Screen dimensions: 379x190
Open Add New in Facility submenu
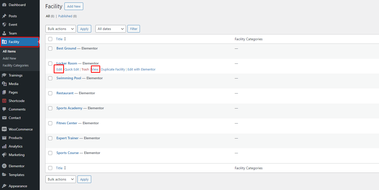9,58
